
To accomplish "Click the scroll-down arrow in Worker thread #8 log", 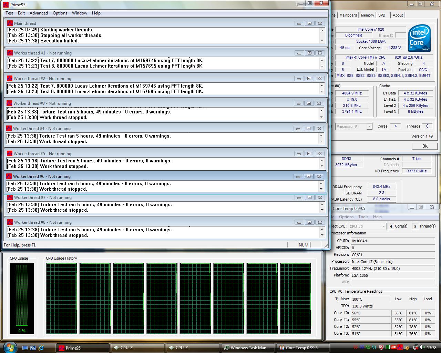I will pyautogui.click(x=322, y=235).
